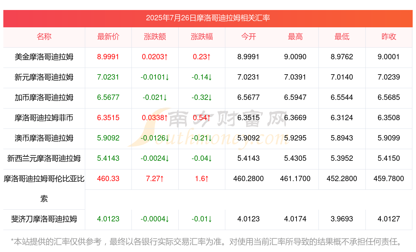The width and height of the screenshot is (416, 252).
Task: Click change percent -0.14↓
Action: (202, 77)
